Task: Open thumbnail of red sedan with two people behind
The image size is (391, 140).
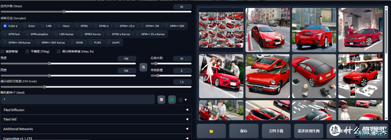Action: (x=360, y=30)
